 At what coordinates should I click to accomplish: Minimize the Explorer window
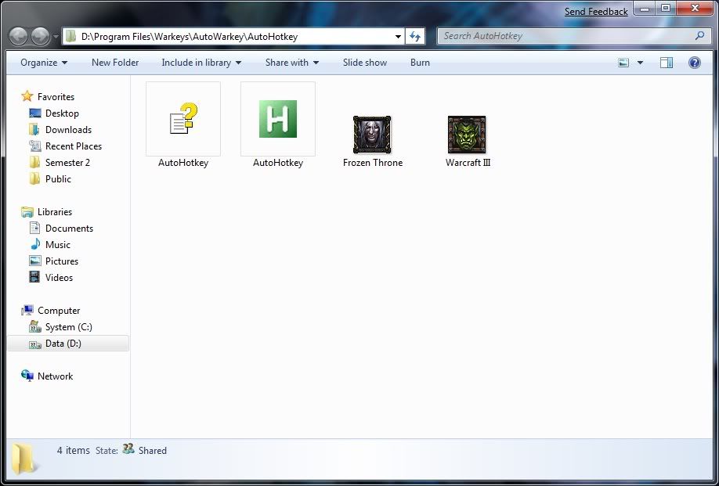(645, 8)
